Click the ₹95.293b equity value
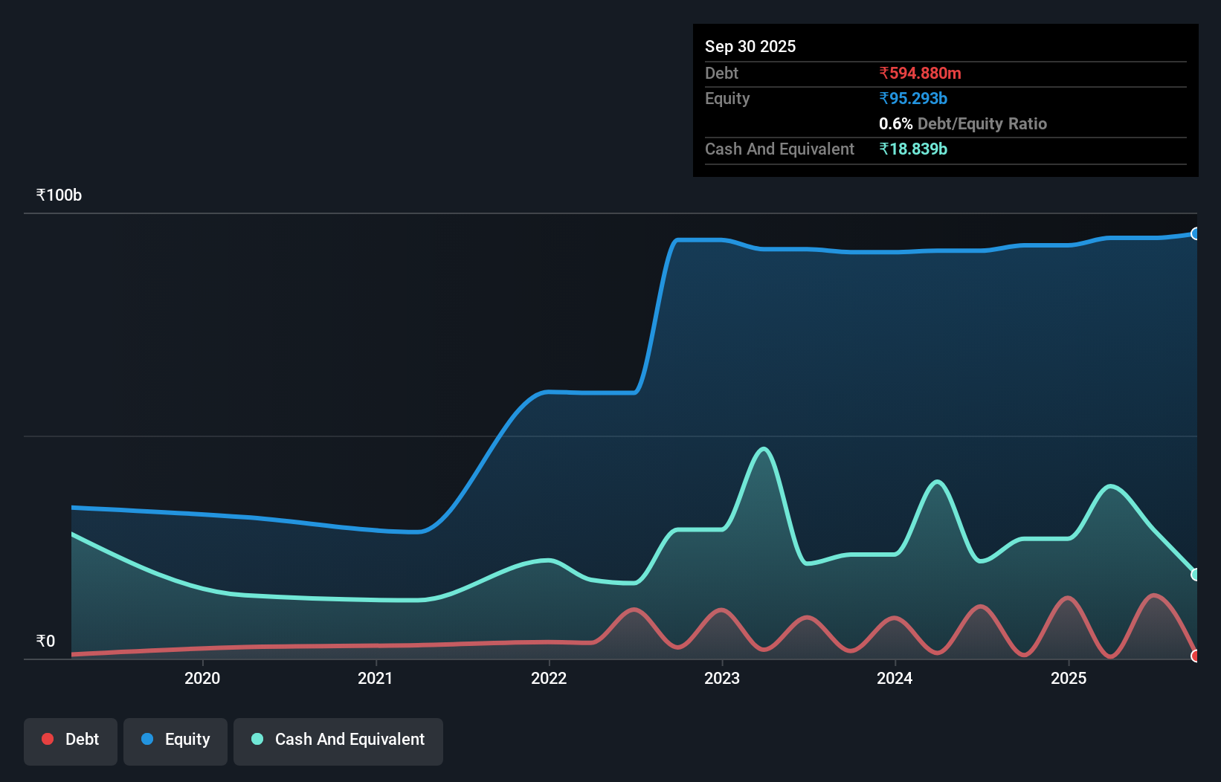Viewport: 1221px width, 782px height. pyautogui.click(x=913, y=98)
